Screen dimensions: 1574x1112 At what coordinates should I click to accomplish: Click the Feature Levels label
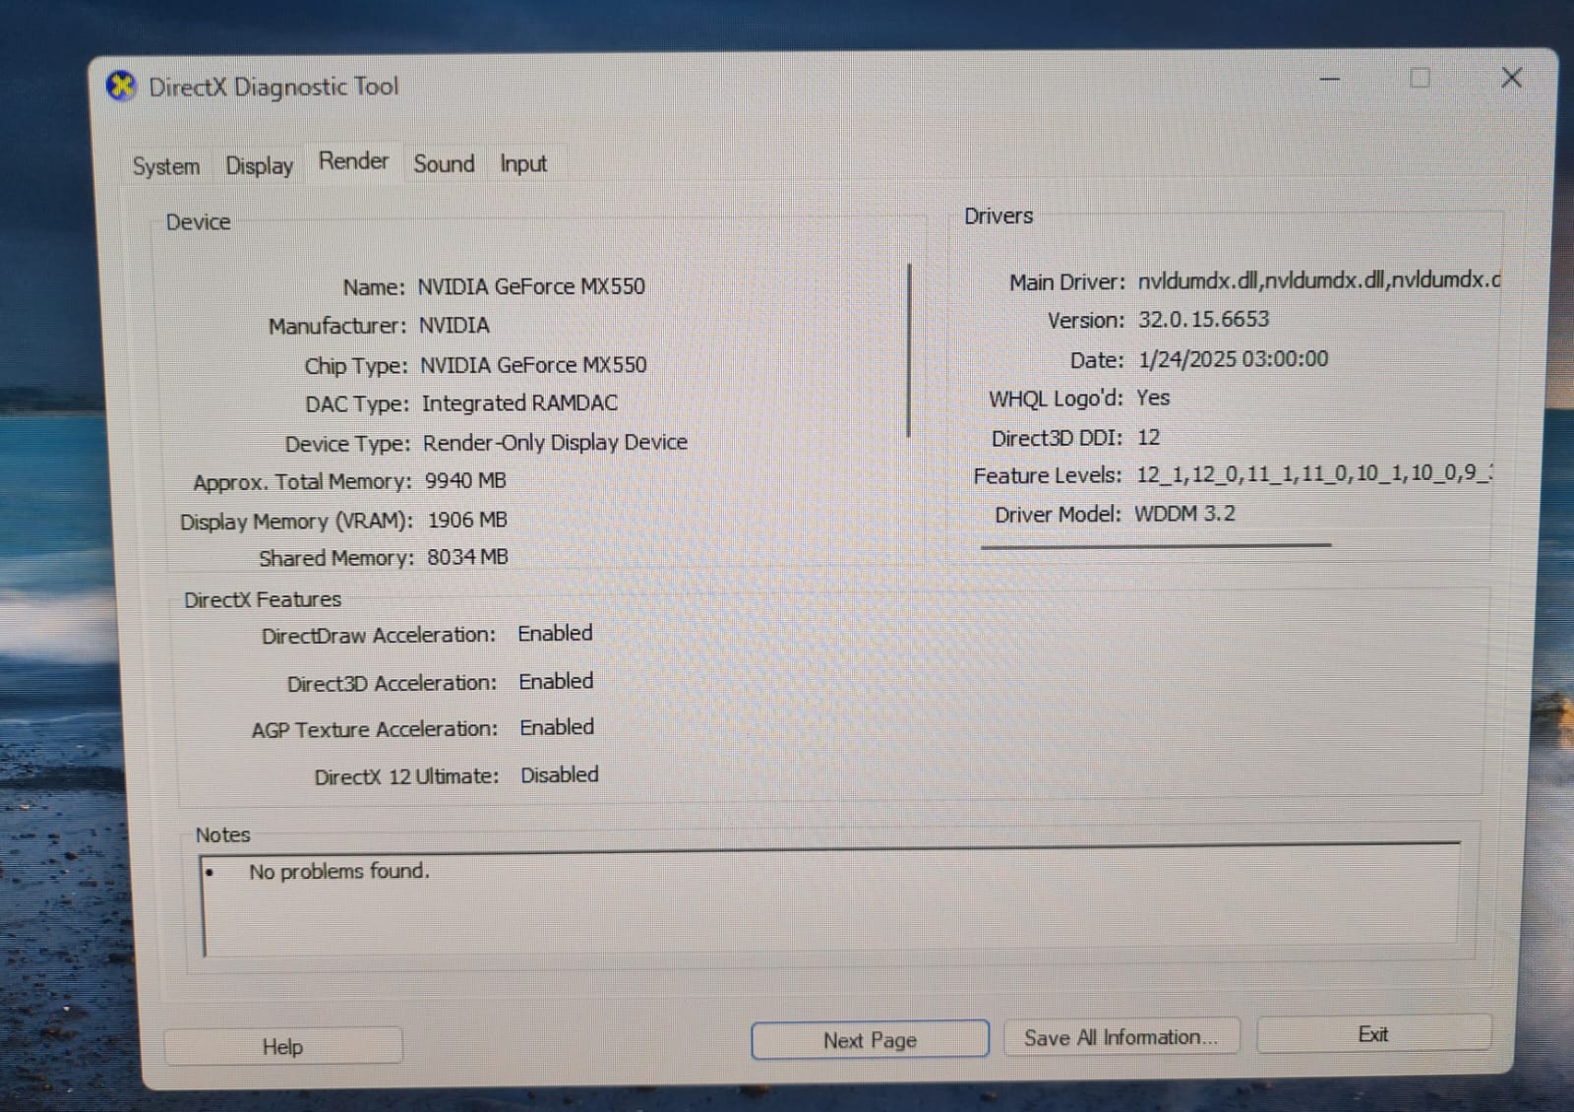[1048, 476]
